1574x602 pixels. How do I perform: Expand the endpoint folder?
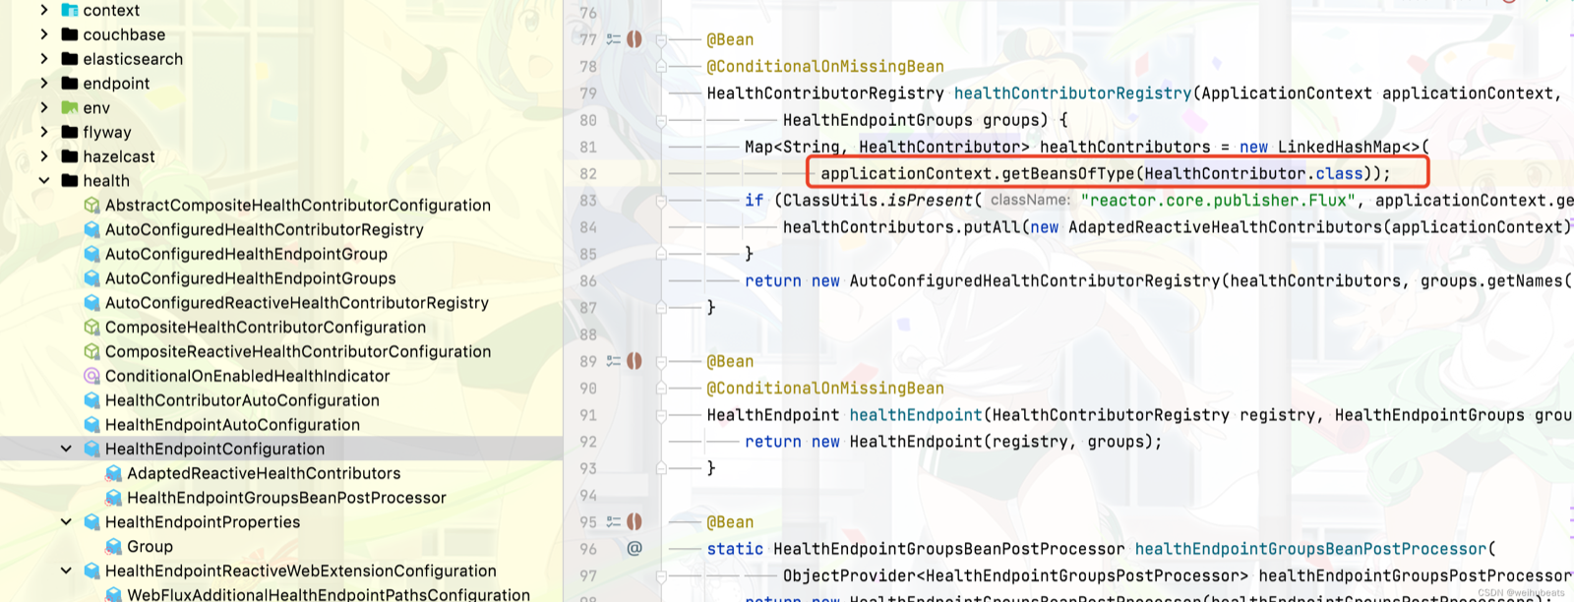44,84
